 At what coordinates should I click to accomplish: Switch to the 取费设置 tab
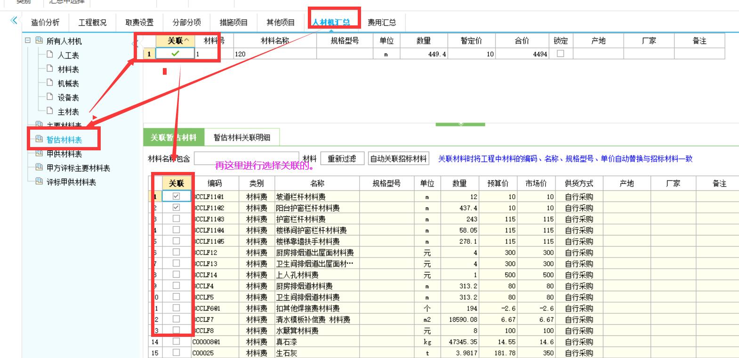[139, 22]
